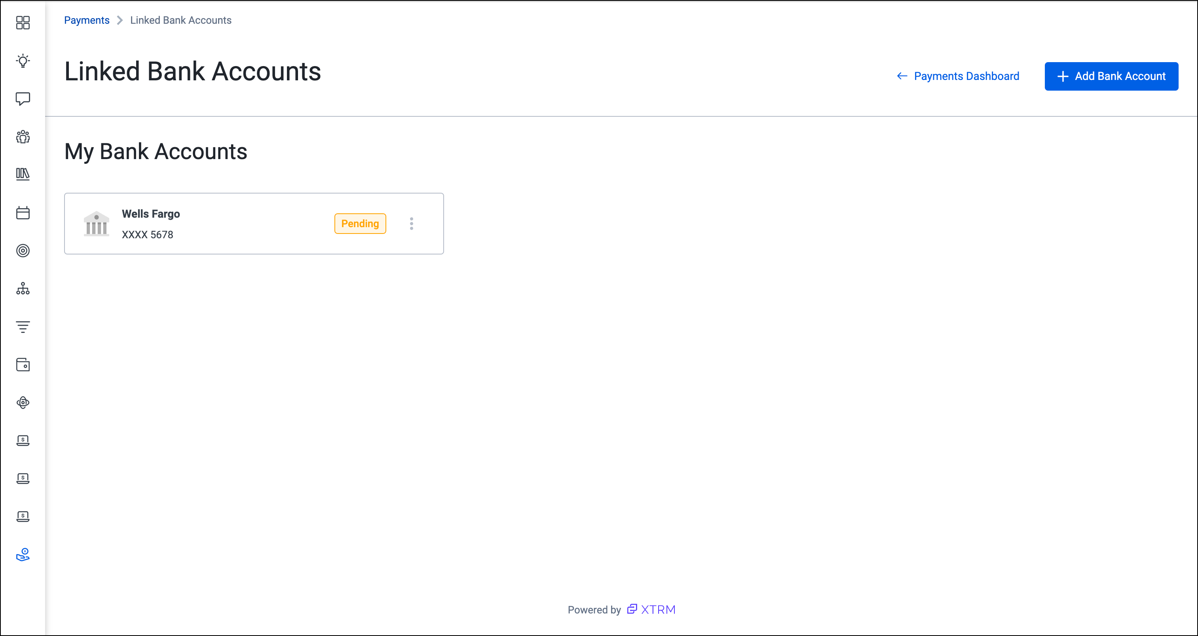Click the lightbulb ideas icon in sidebar
The width and height of the screenshot is (1198, 636).
(23, 61)
